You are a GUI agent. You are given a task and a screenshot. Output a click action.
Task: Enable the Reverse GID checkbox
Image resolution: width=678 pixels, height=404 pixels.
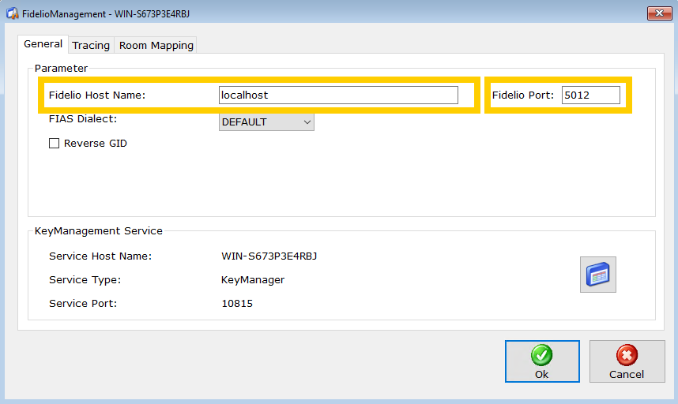pos(55,144)
